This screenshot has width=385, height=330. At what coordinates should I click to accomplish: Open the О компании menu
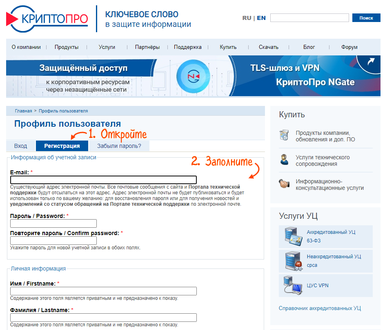click(26, 47)
